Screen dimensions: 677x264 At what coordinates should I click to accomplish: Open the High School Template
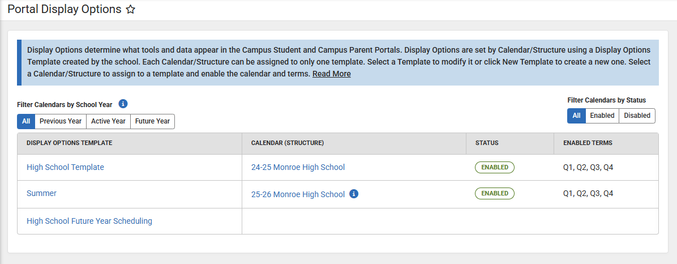coord(65,167)
